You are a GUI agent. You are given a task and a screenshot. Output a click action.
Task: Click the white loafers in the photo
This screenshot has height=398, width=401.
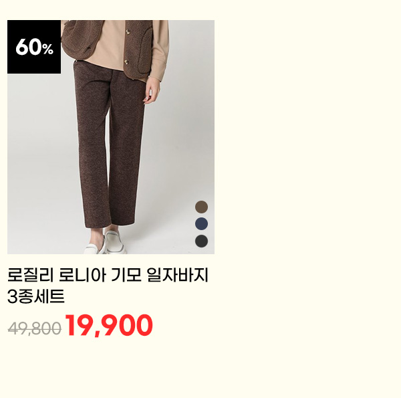point(105,243)
